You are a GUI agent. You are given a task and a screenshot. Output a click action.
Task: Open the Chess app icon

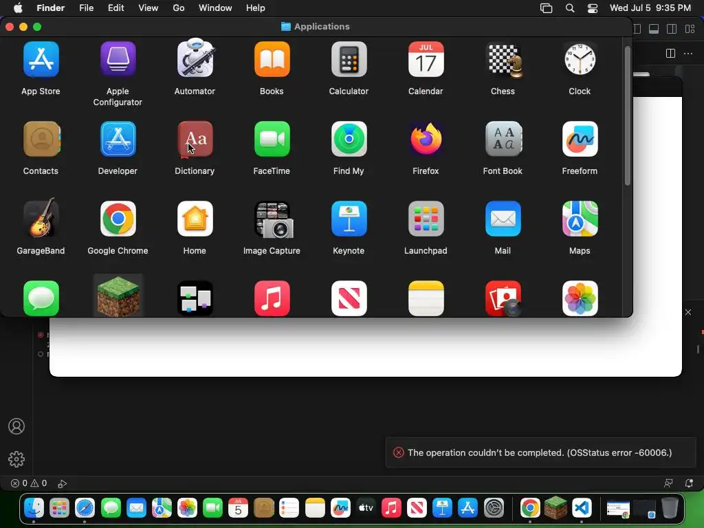coord(504,60)
